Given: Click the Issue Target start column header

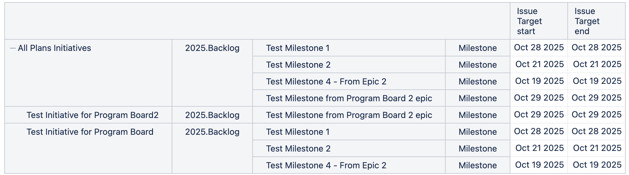Looking at the screenshot, I should 529,21.
